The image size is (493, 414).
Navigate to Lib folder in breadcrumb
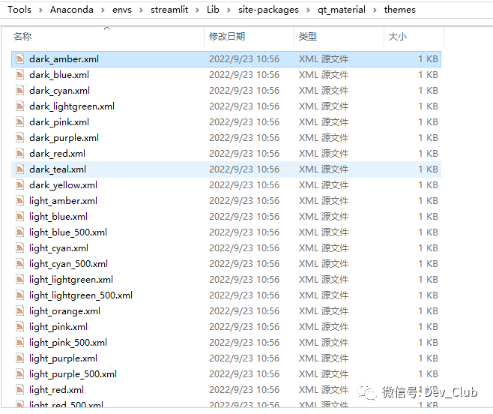tap(213, 10)
